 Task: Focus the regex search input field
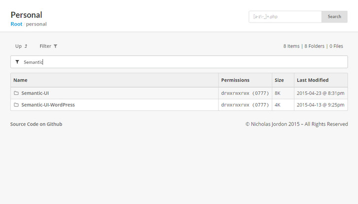point(285,17)
